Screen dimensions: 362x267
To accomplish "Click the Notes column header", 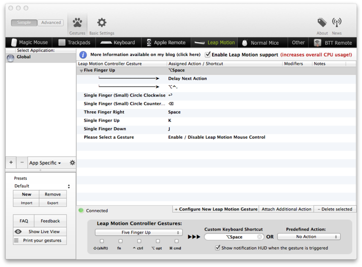I will (329, 64).
